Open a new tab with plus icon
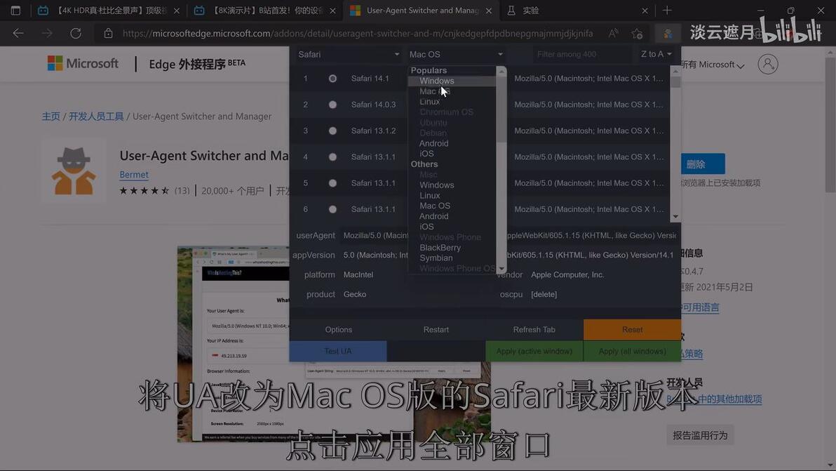 click(667, 10)
